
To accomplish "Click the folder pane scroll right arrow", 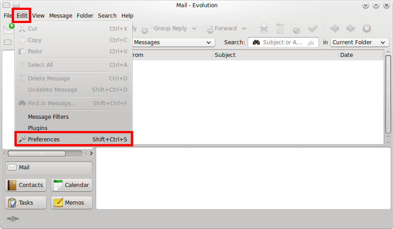I will 91,154.
